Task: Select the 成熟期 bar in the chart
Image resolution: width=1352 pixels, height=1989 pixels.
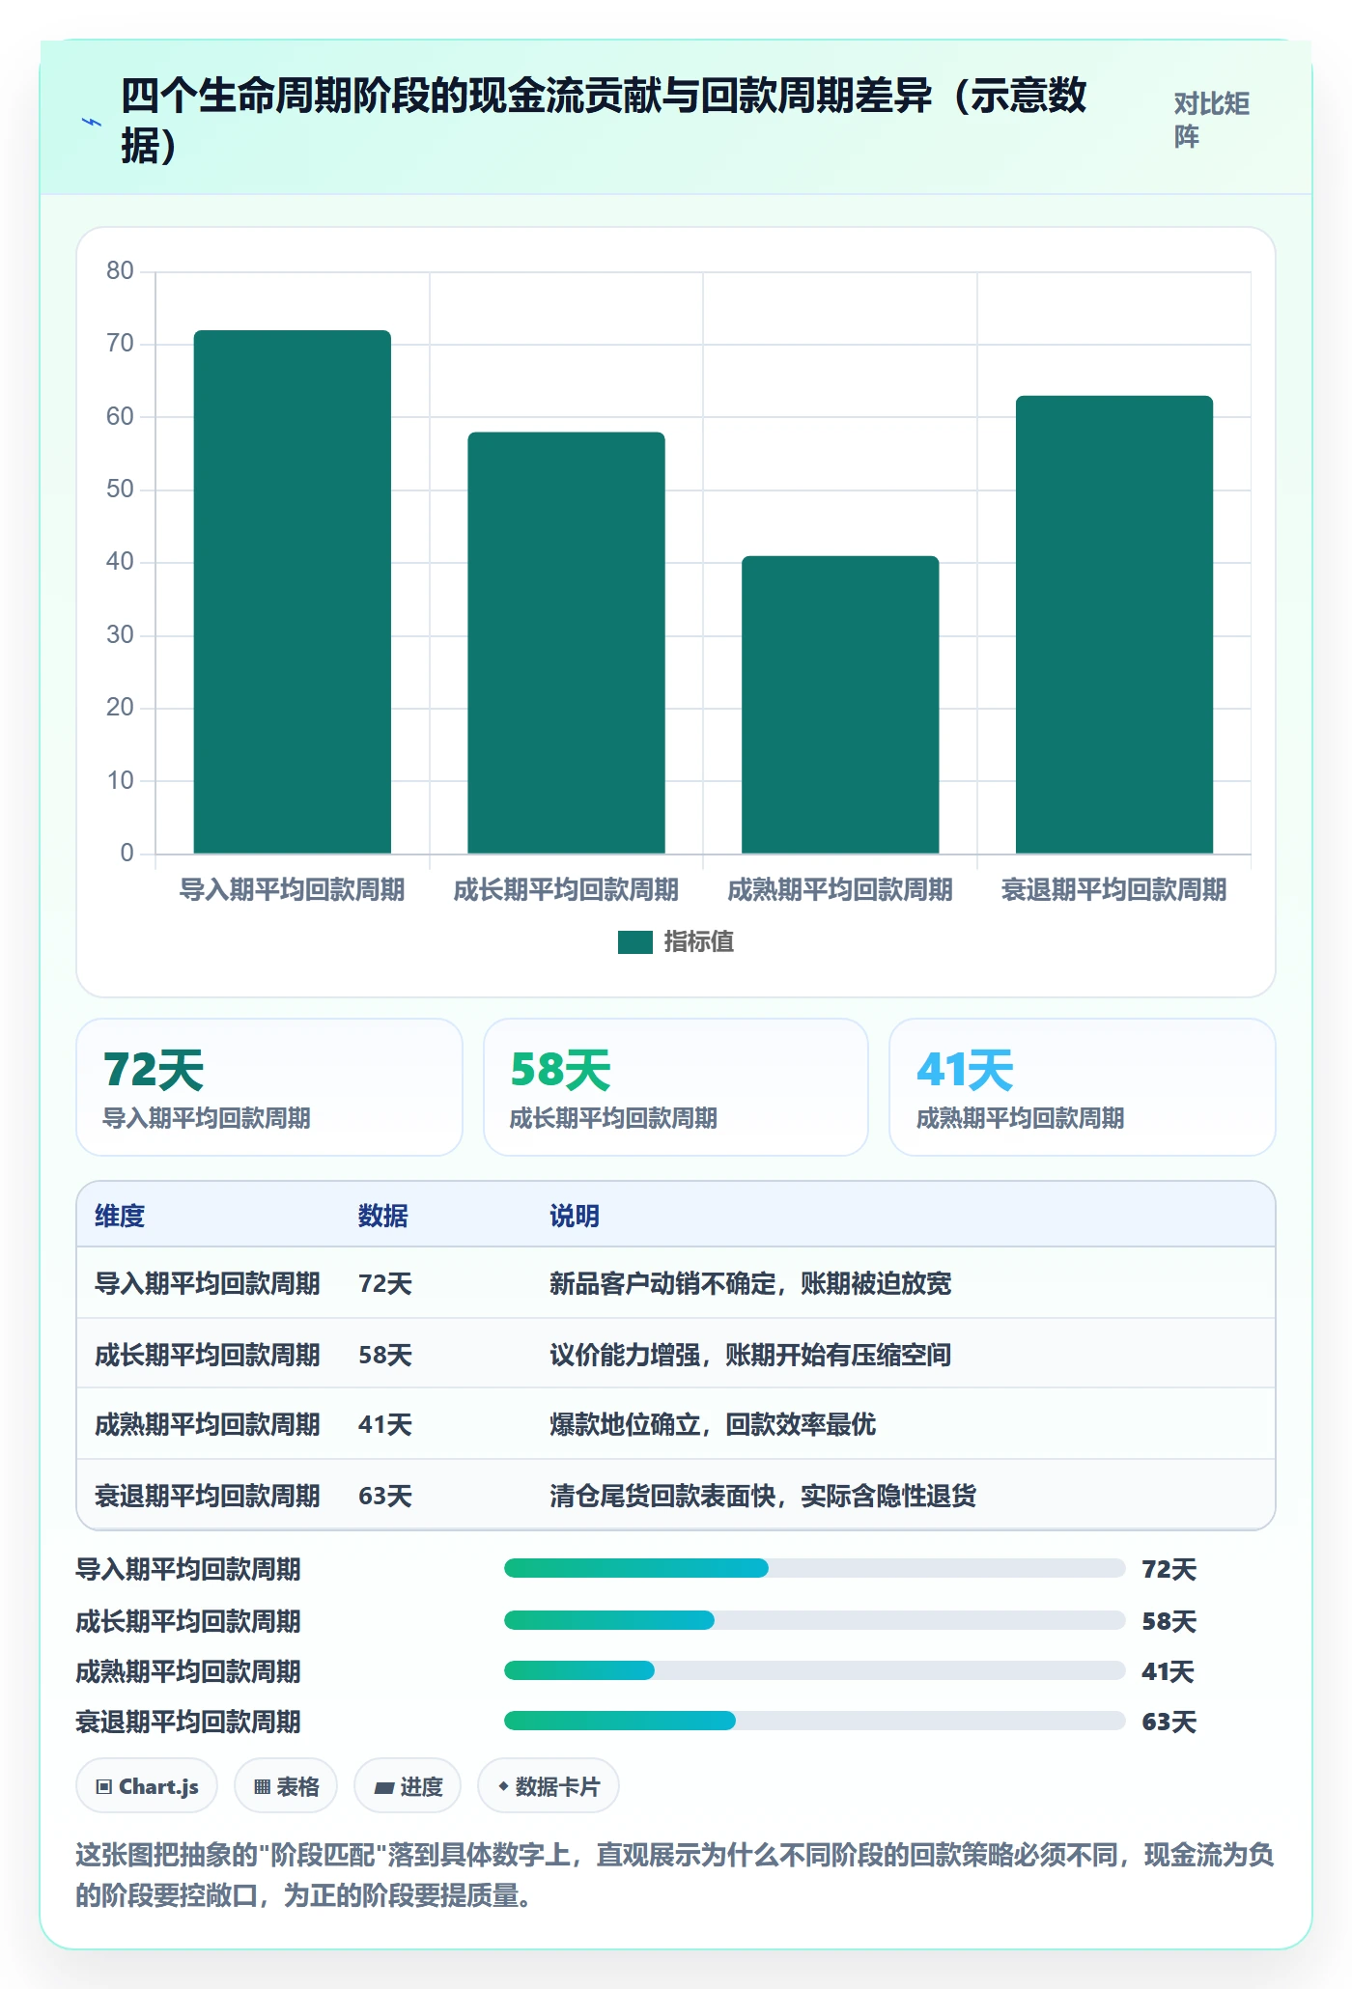Action: [840, 705]
